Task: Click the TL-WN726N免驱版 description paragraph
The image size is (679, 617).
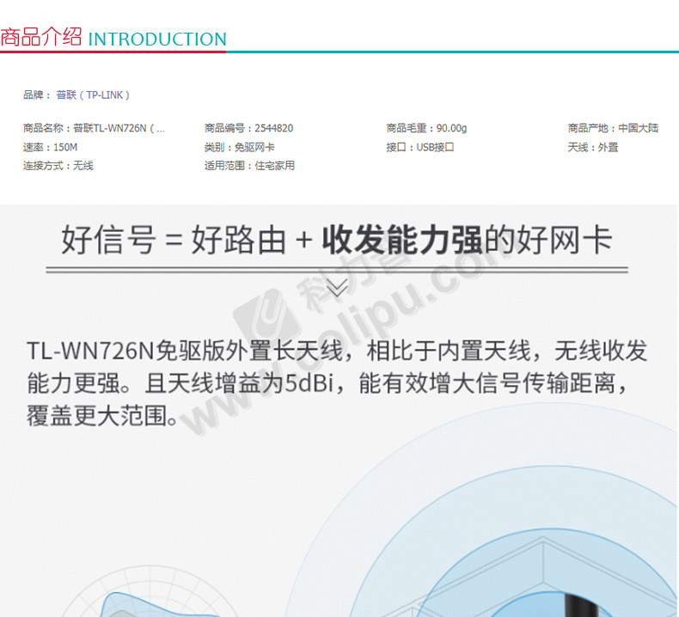Action: (337, 382)
